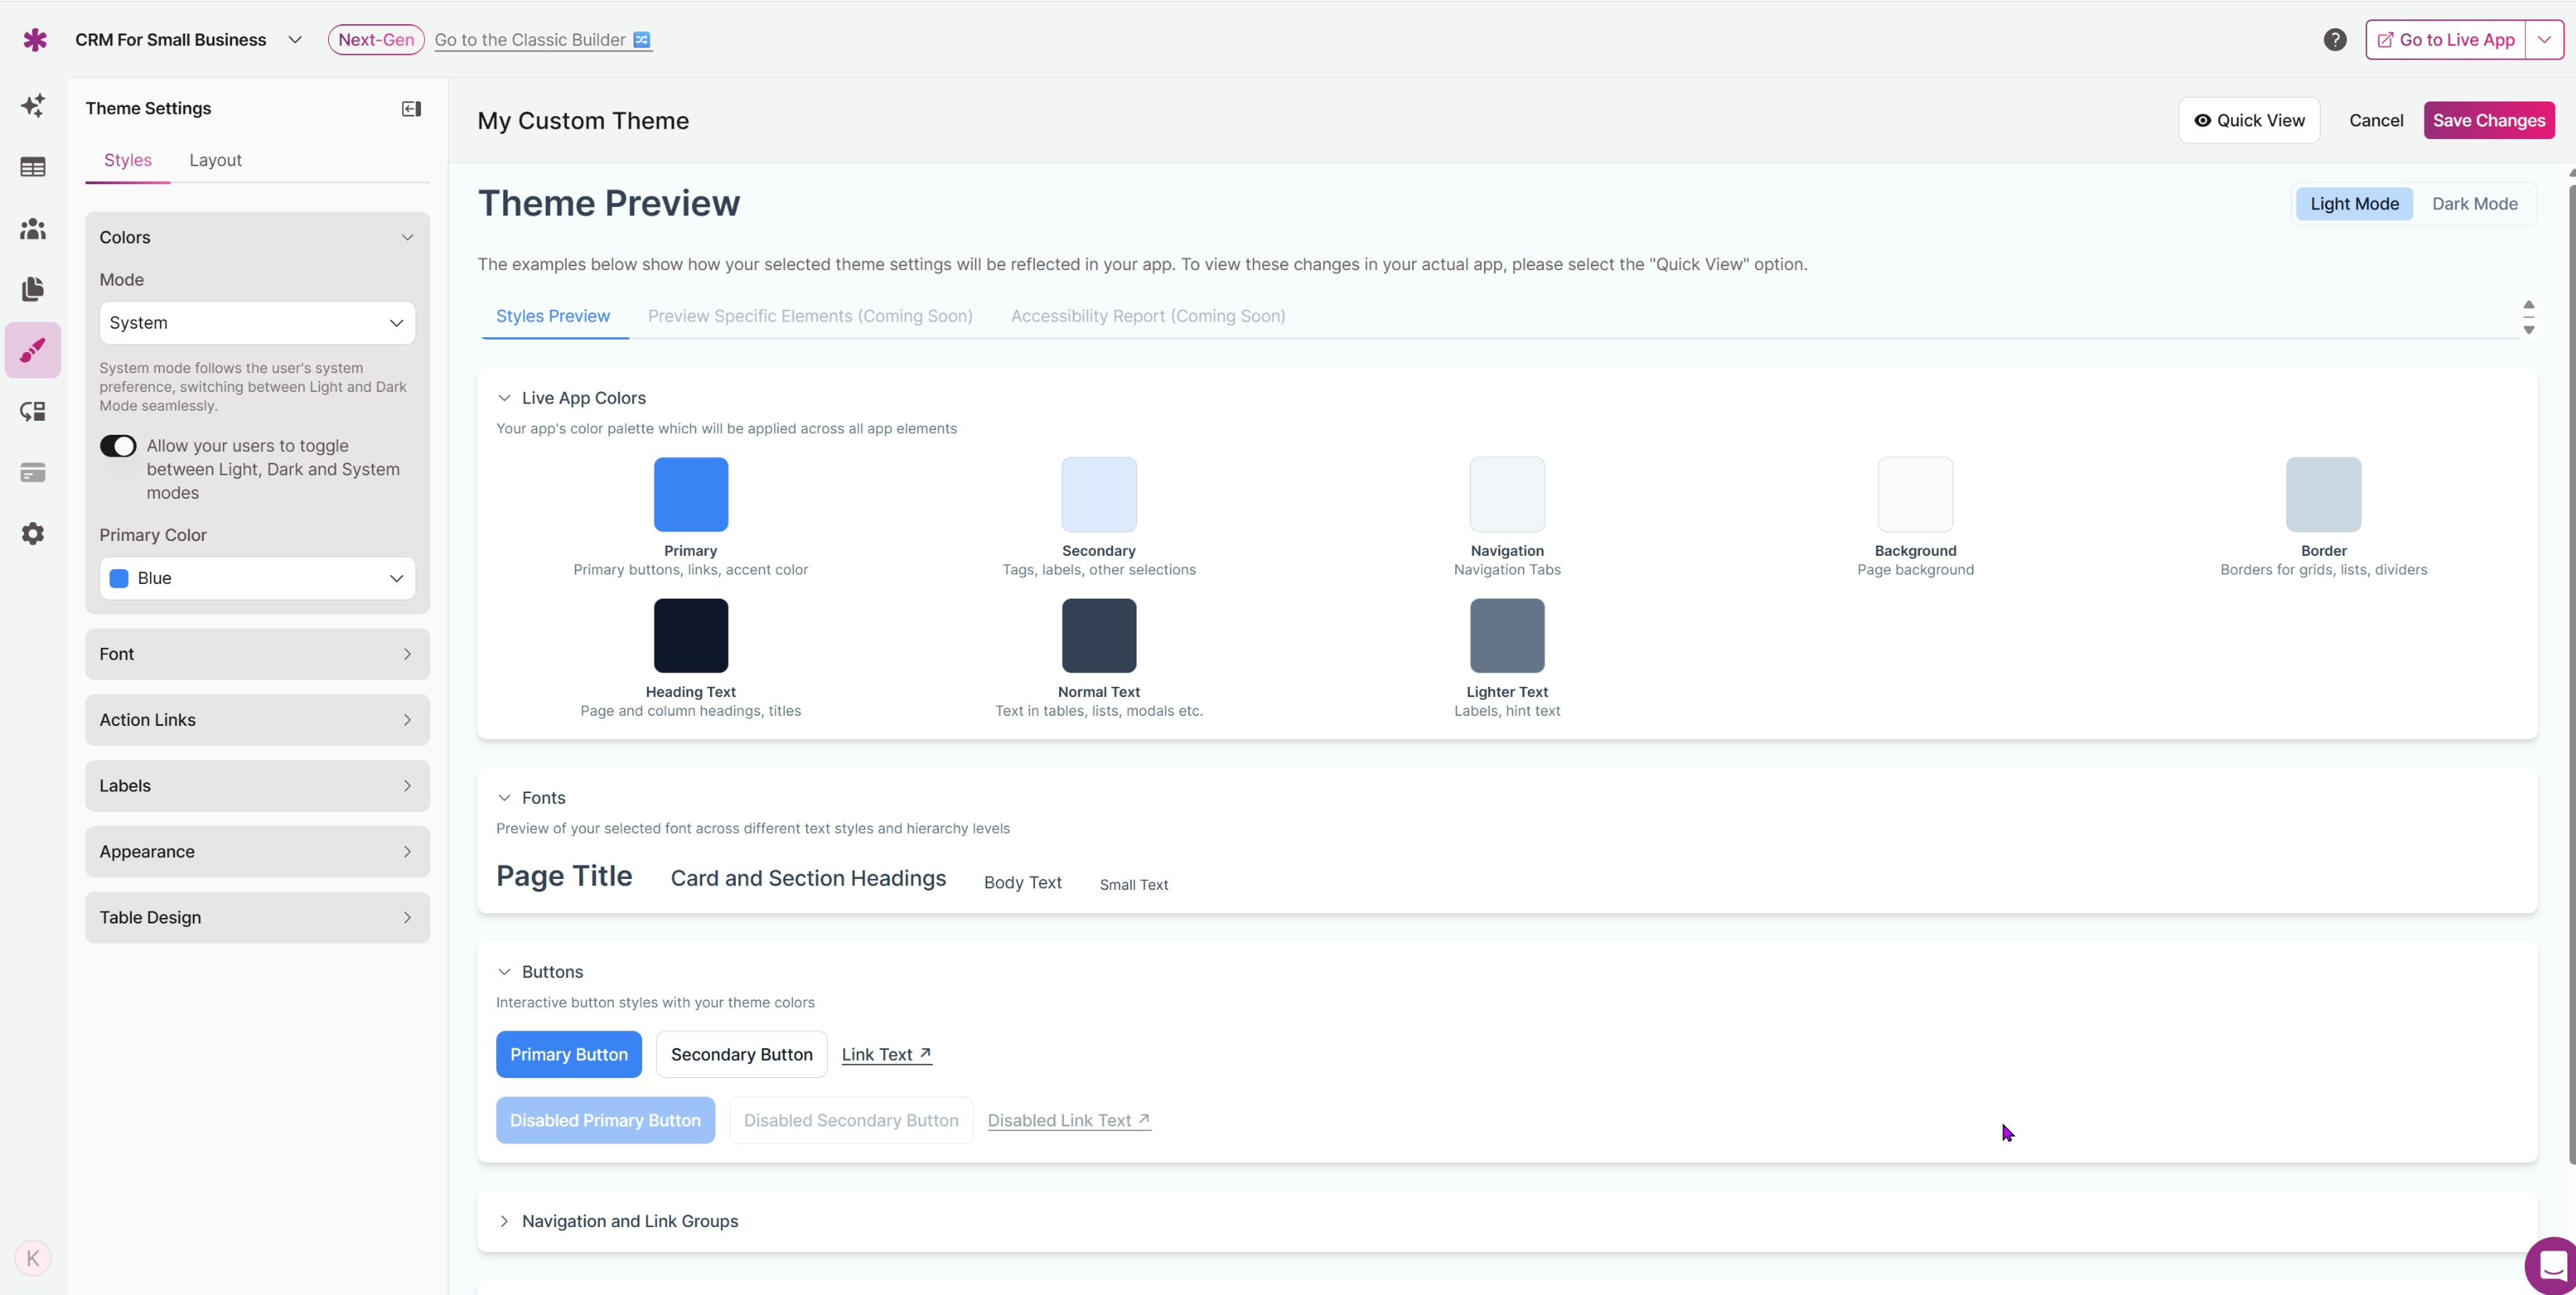Image resolution: width=2576 pixels, height=1295 pixels.
Task: Click the Secondary Button preview
Action: (742, 1054)
